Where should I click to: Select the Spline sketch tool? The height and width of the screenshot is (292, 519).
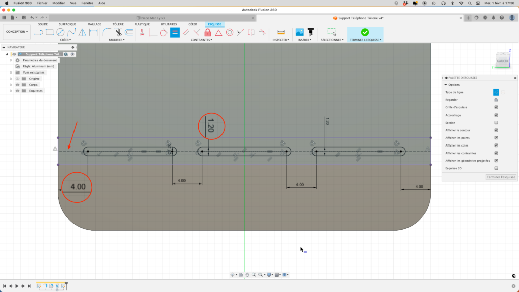tap(71, 32)
